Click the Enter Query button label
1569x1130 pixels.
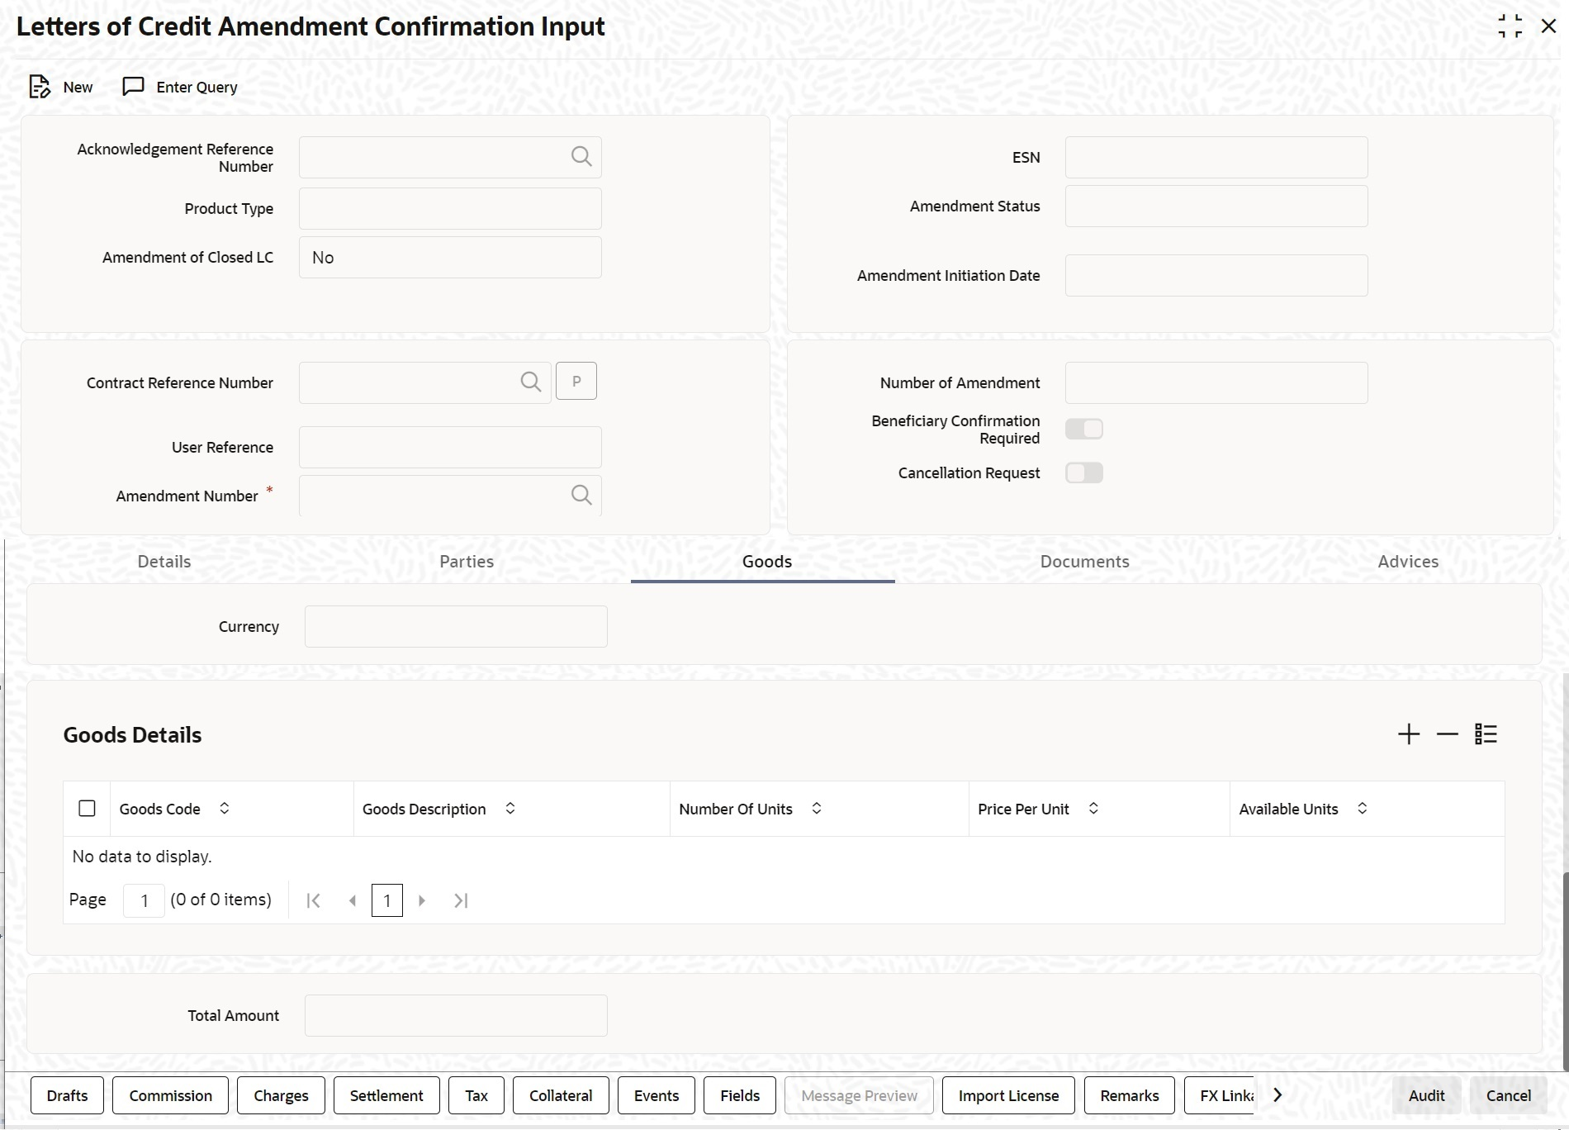(197, 88)
